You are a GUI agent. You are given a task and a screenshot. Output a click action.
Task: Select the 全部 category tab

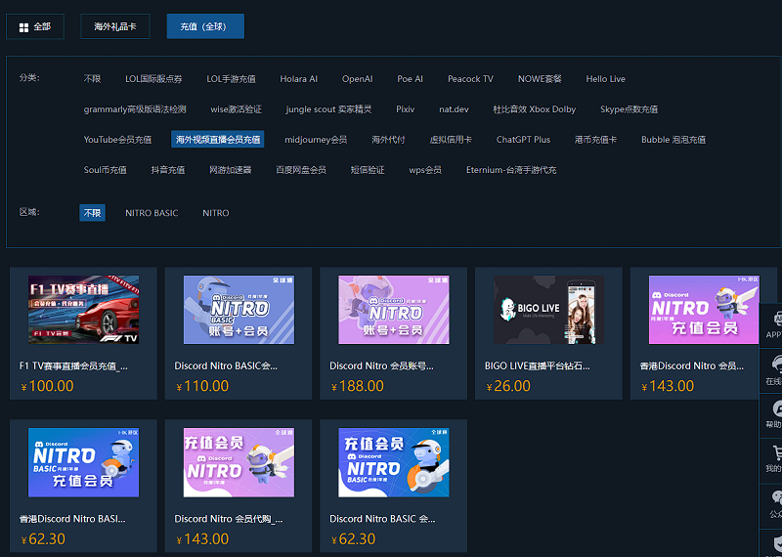pyautogui.click(x=35, y=26)
